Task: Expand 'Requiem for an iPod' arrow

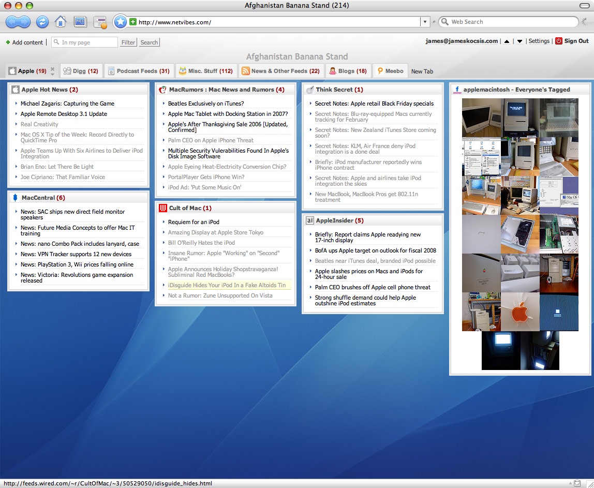Action: [x=164, y=221]
